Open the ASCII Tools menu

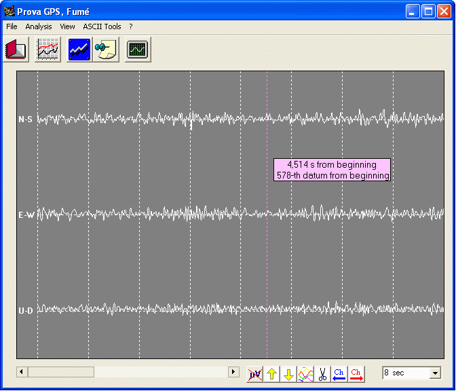tap(102, 26)
